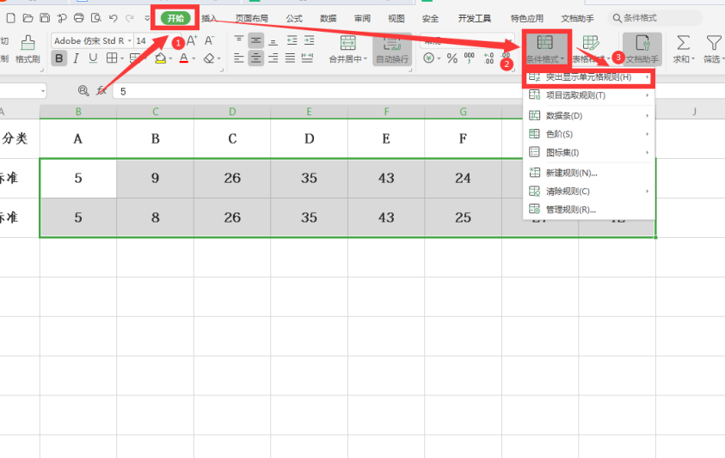Click the Thousands separator icon

[470, 58]
